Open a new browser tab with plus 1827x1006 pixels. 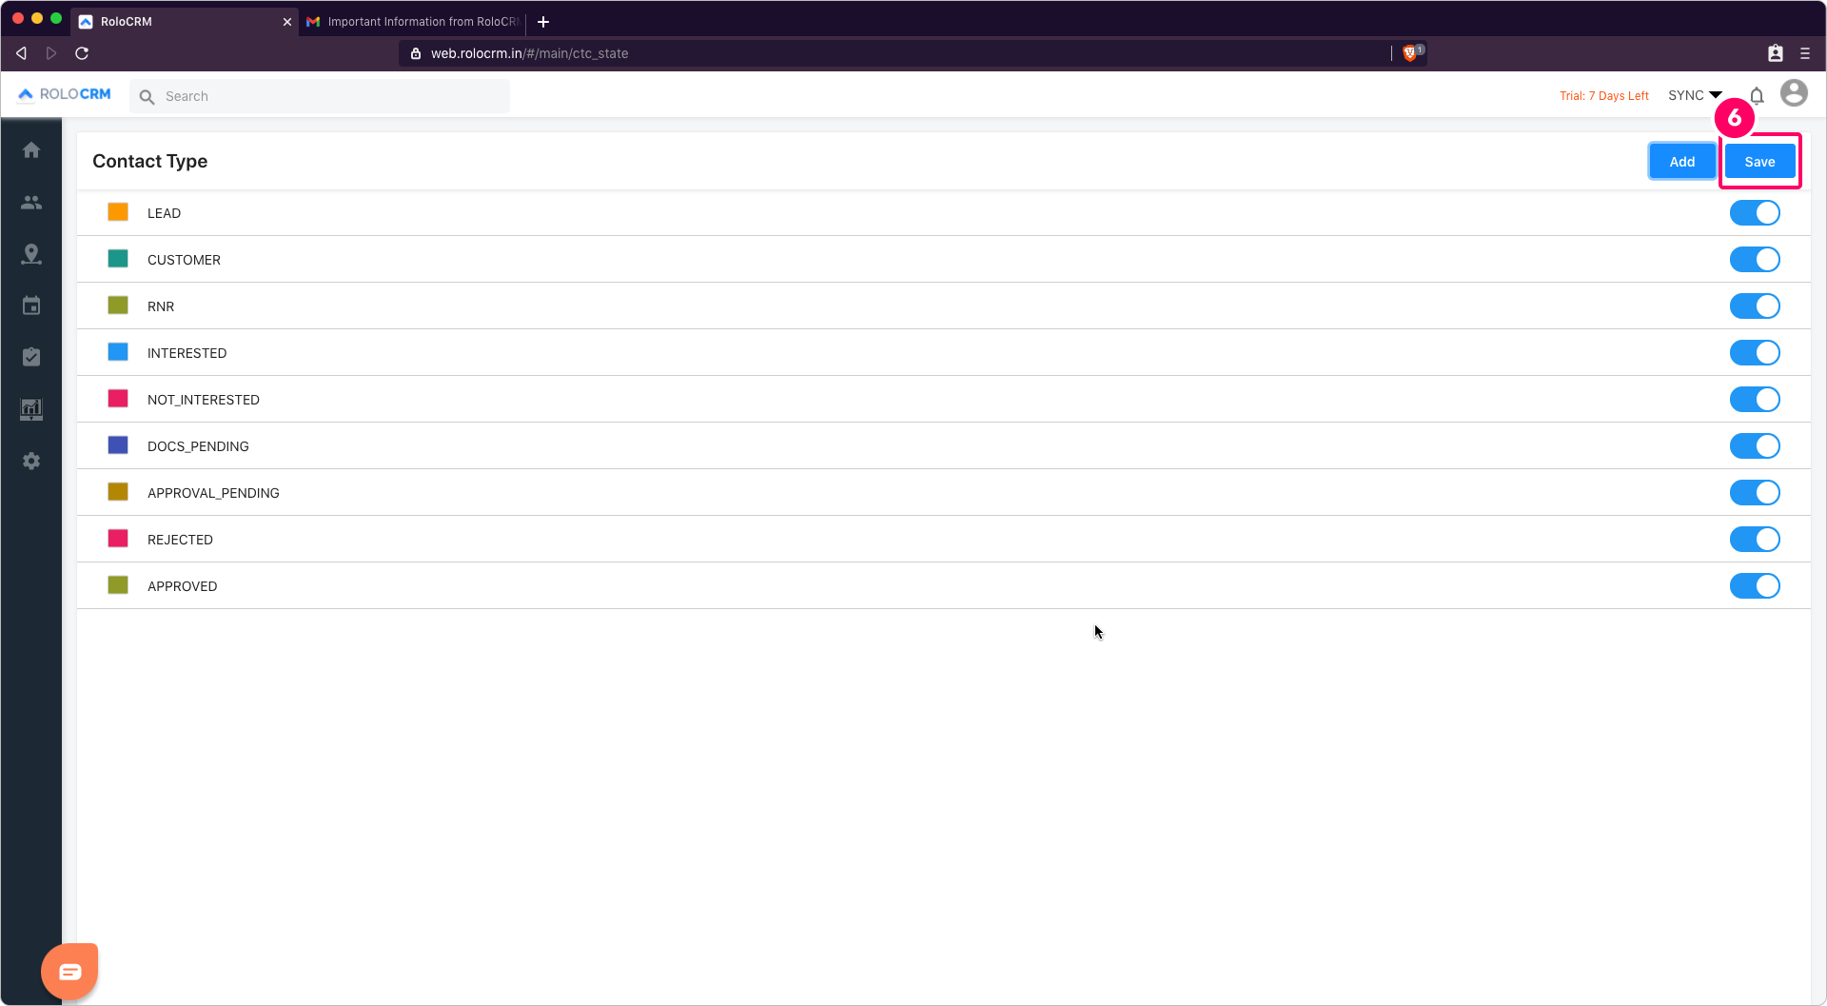coord(543,22)
